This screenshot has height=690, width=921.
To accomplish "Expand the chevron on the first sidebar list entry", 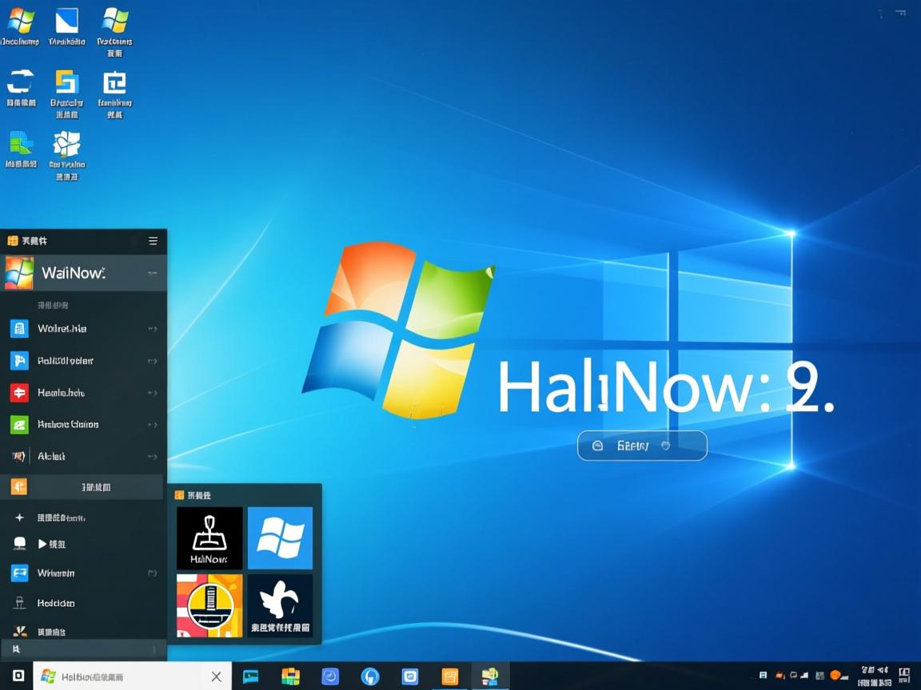I will coord(154,328).
